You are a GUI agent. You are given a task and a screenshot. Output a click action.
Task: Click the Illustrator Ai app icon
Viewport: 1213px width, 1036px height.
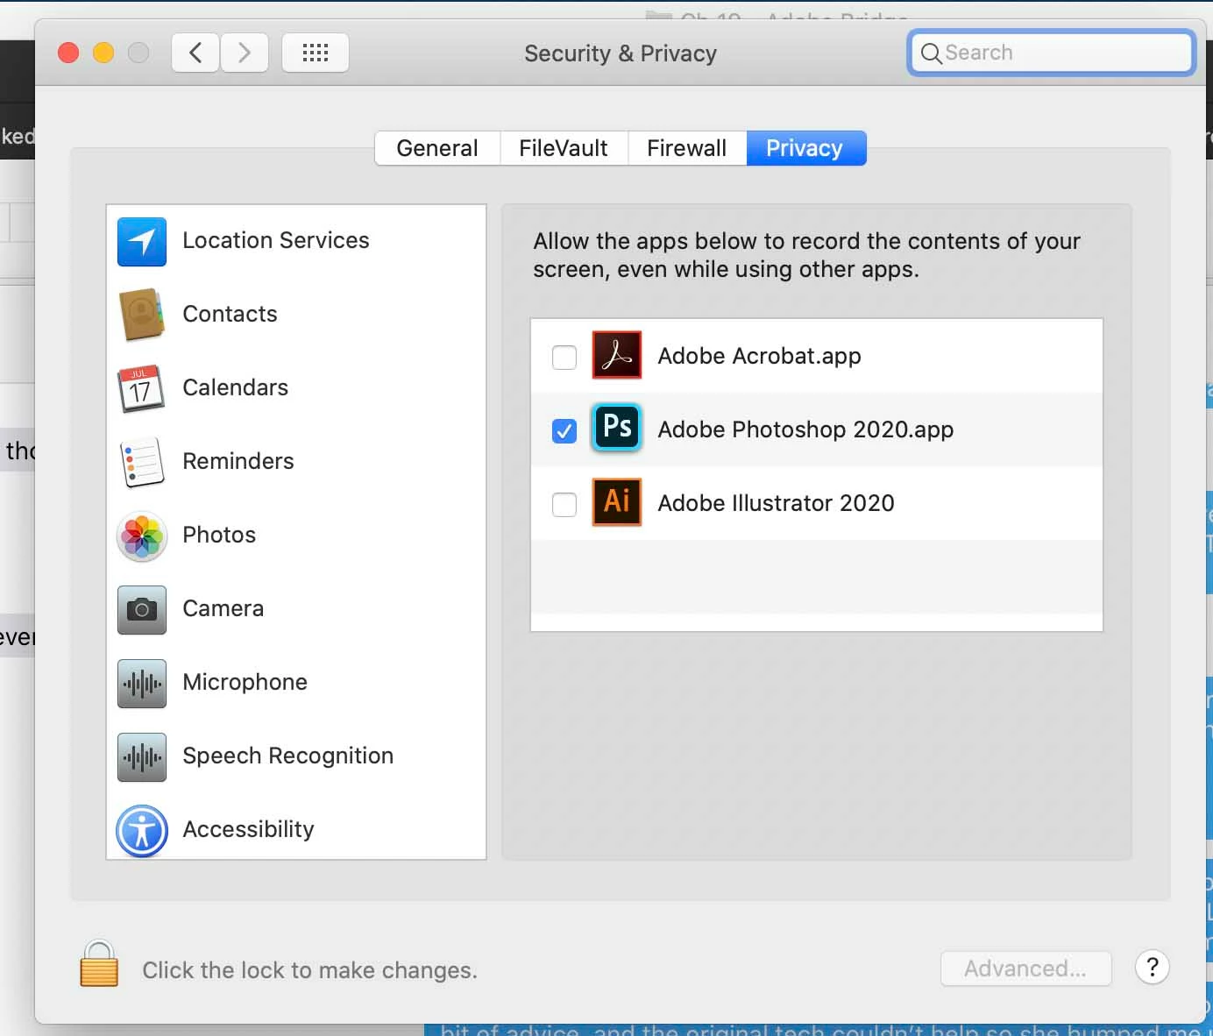pyautogui.click(x=617, y=501)
